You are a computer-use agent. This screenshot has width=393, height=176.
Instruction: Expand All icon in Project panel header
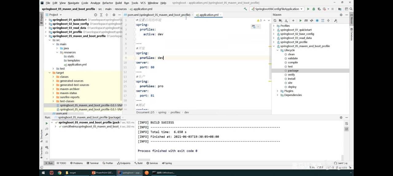click(x=101, y=15)
